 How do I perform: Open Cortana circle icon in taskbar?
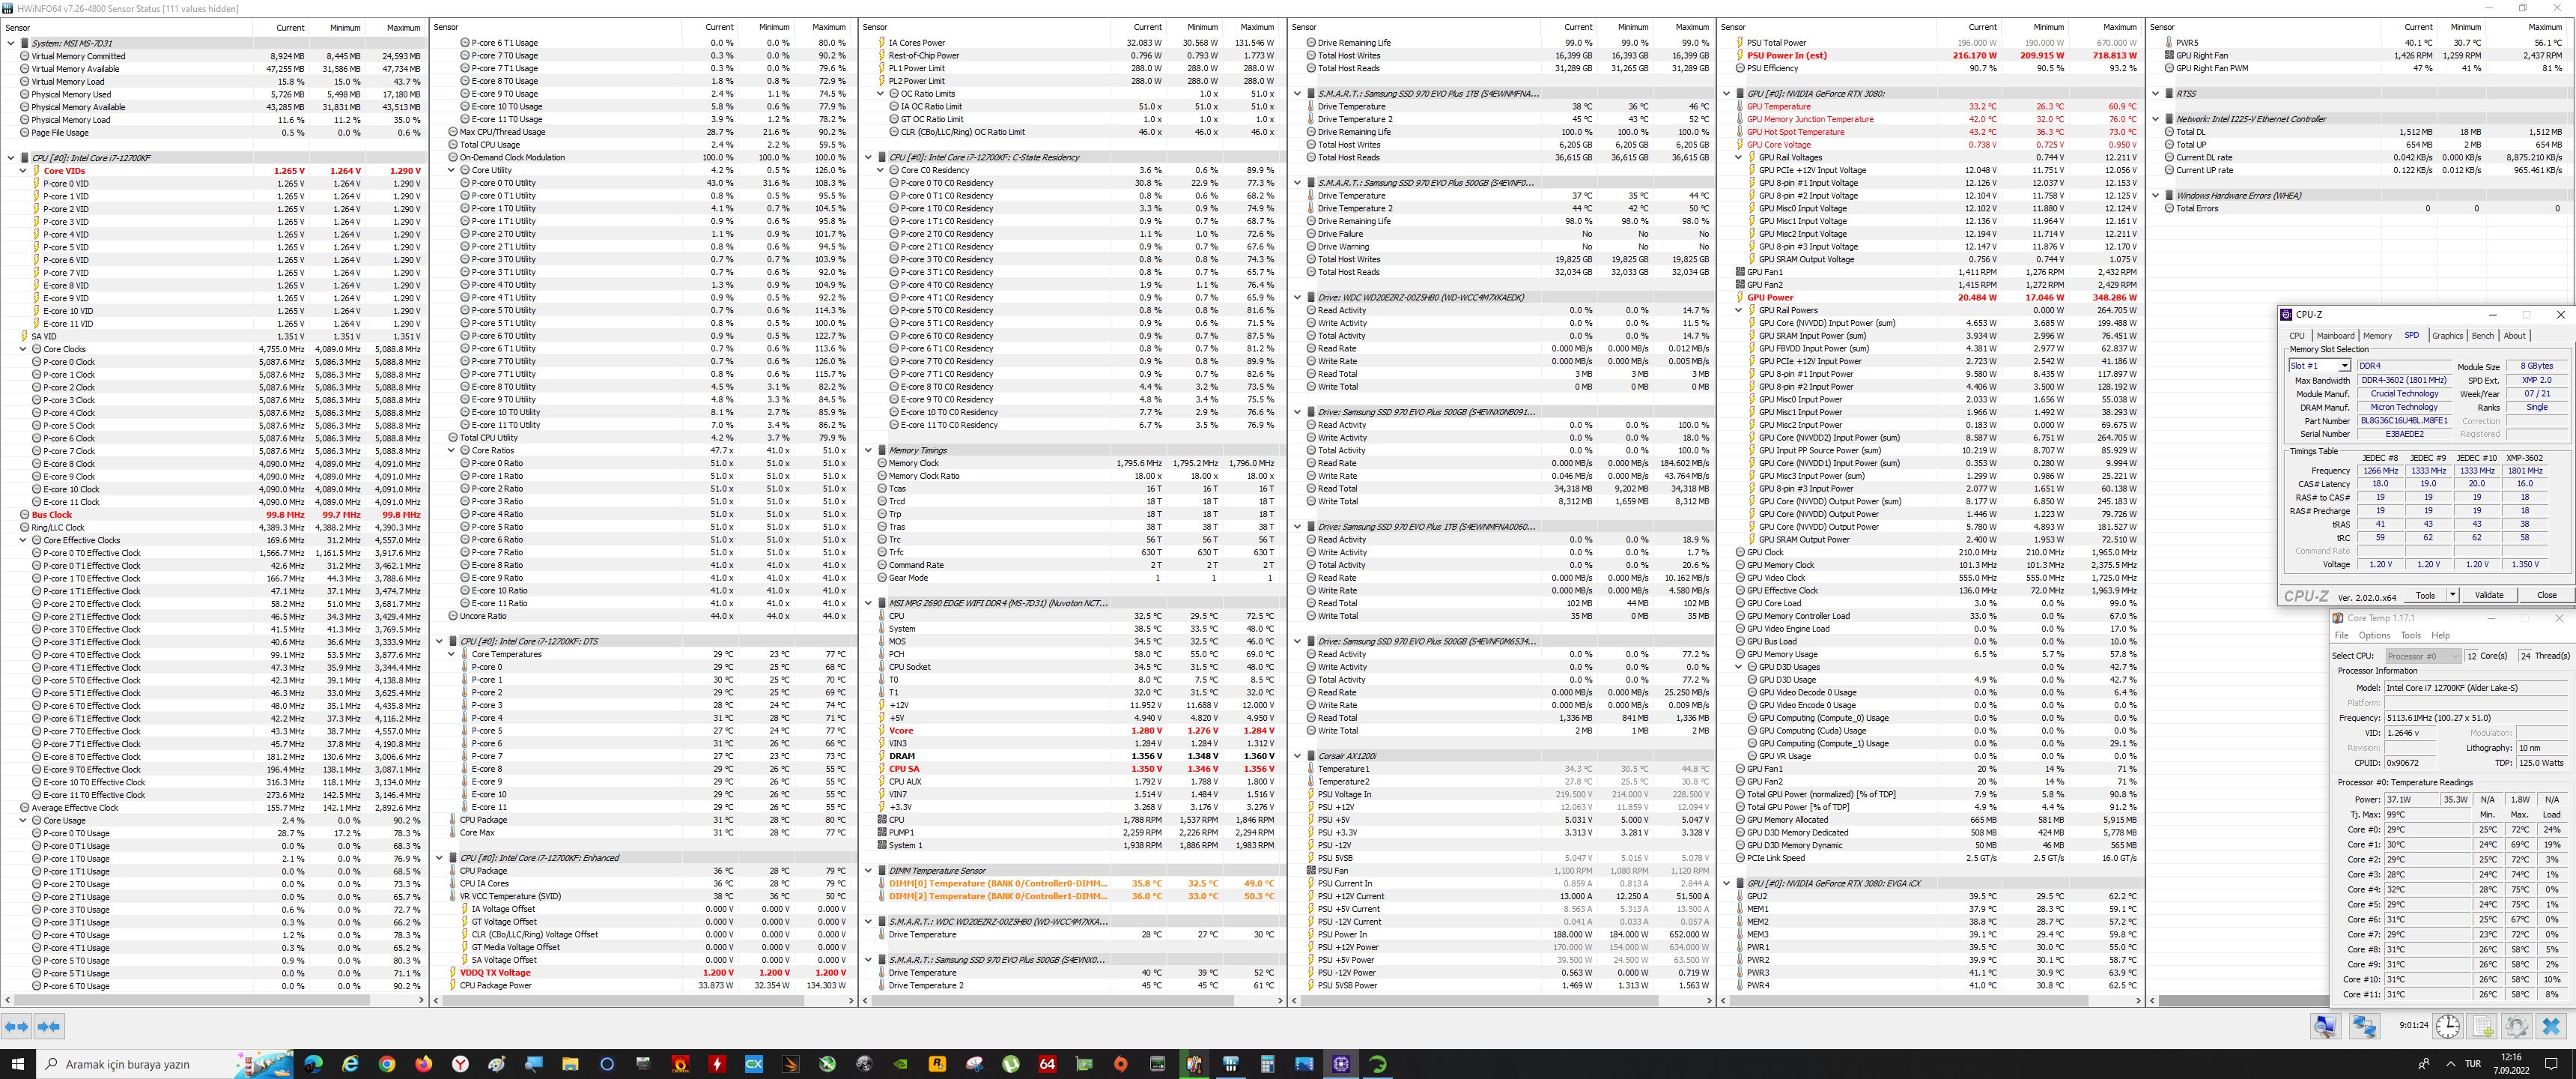point(607,1064)
